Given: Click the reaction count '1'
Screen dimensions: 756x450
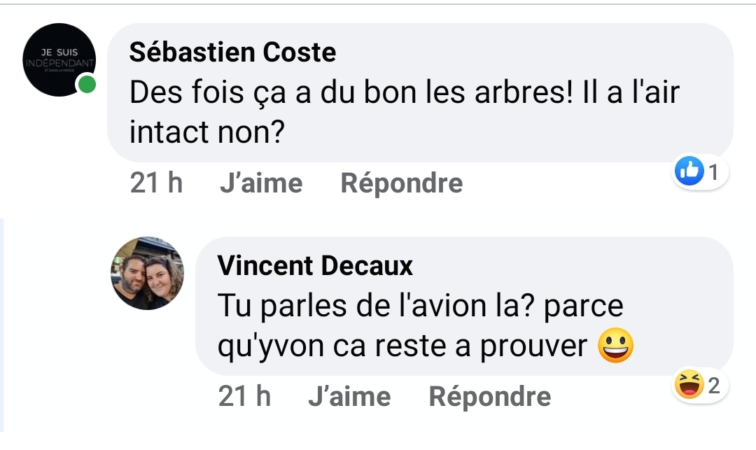Looking at the screenshot, I should (x=714, y=171).
